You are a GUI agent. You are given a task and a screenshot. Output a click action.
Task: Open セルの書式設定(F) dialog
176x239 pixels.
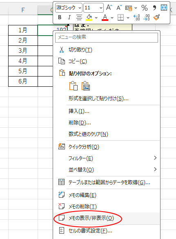pos(107,231)
